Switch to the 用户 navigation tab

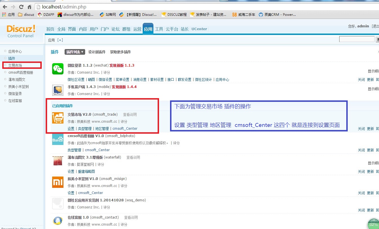tap(94, 29)
